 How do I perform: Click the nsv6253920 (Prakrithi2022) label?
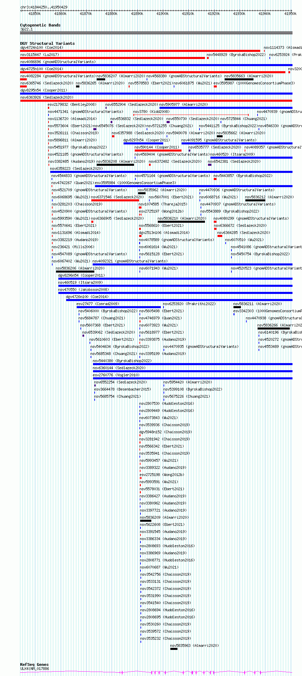tap(189, 304)
